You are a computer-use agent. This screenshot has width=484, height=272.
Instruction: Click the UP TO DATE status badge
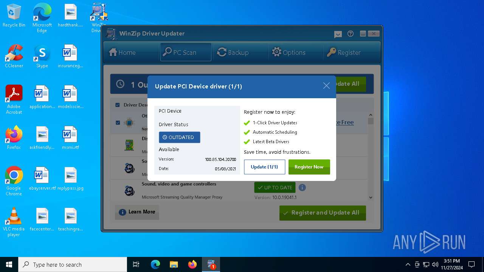[275, 187]
